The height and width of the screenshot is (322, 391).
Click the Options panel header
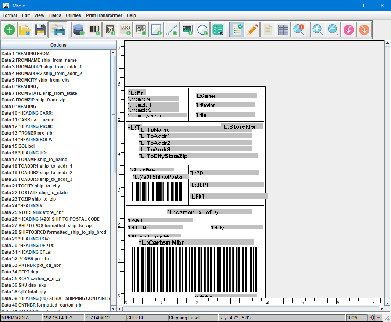point(58,45)
